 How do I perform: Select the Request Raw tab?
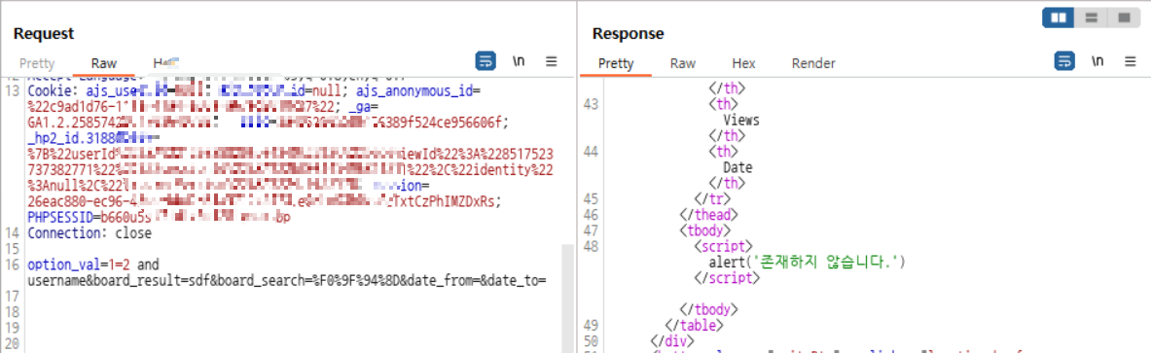[x=104, y=64]
